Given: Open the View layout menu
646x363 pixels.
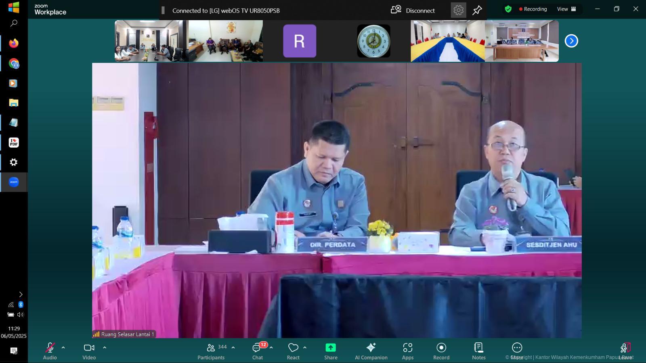Looking at the screenshot, I should [566, 9].
